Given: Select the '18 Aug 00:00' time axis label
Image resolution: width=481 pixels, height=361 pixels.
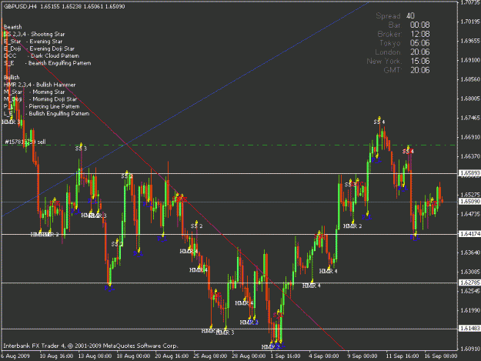Looking at the screenshot, I should click(x=133, y=356).
